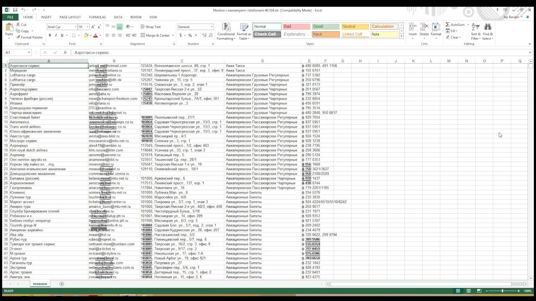Add a new sheet with the plus button

(62, 284)
